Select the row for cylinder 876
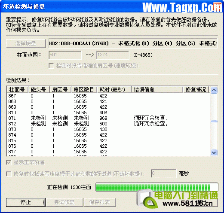This screenshot has width=224, height=213. click(108, 146)
